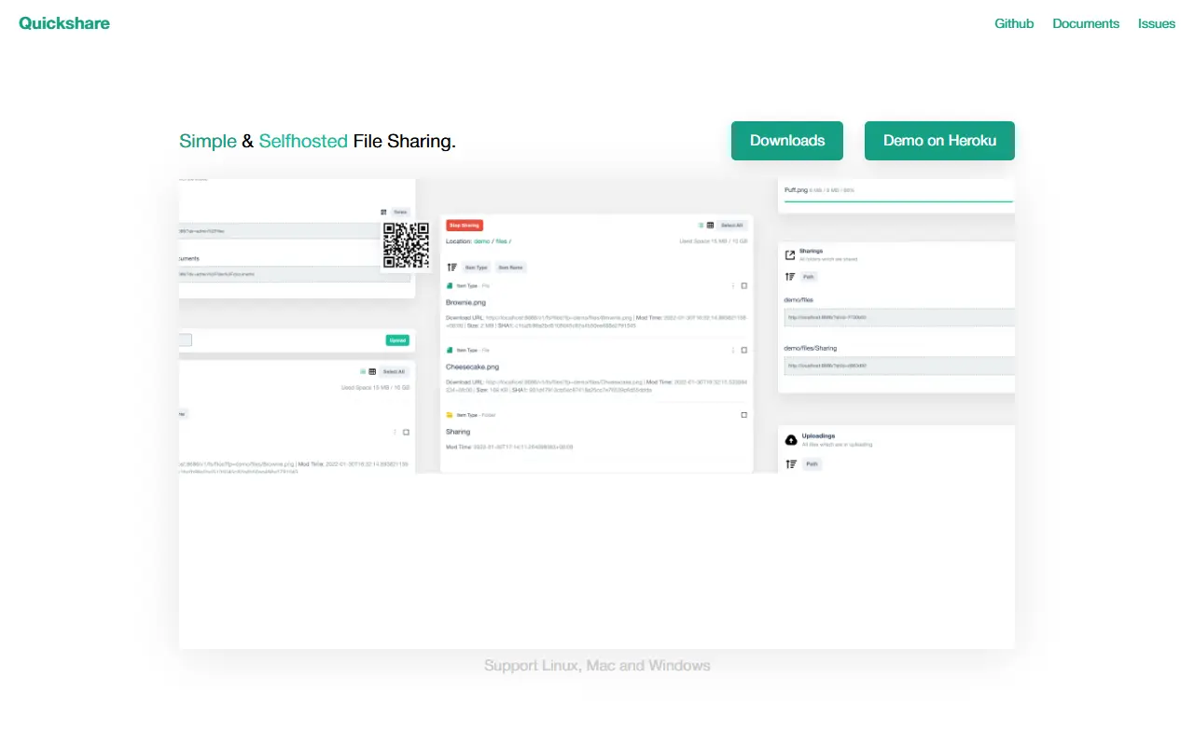The width and height of the screenshot is (1194, 746).
Task: Click the green file icon above Brownie.png
Action: tap(450, 285)
